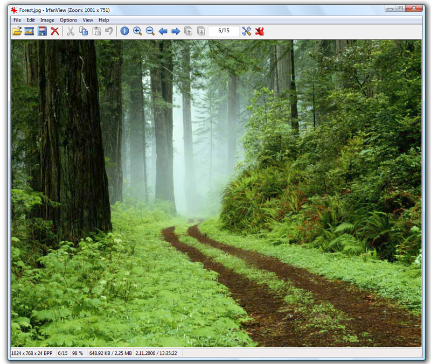Click the previous page icon

(x=188, y=31)
